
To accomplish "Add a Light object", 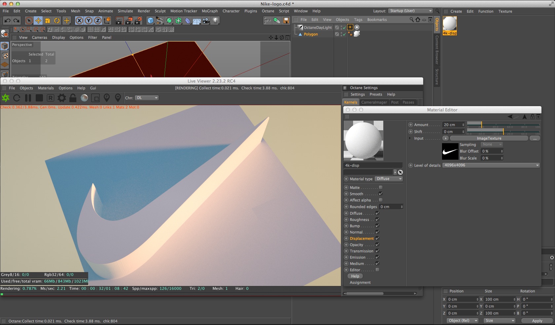I will pyautogui.click(x=215, y=20).
